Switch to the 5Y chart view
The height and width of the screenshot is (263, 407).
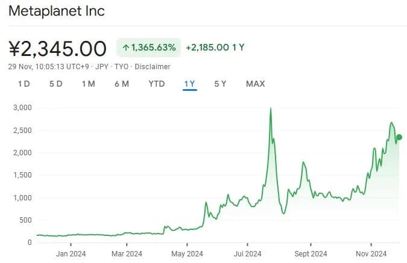[220, 84]
